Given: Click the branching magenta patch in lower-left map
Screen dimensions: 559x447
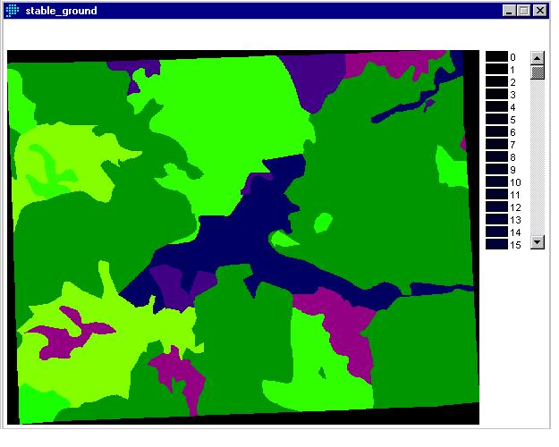Looking at the screenshot, I should [x=72, y=329].
